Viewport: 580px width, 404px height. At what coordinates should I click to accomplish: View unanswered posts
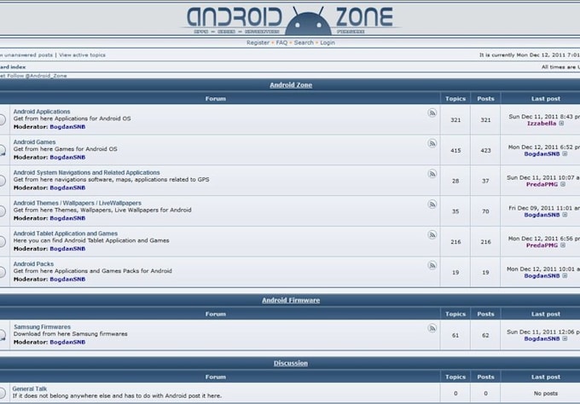(x=26, y=55)
